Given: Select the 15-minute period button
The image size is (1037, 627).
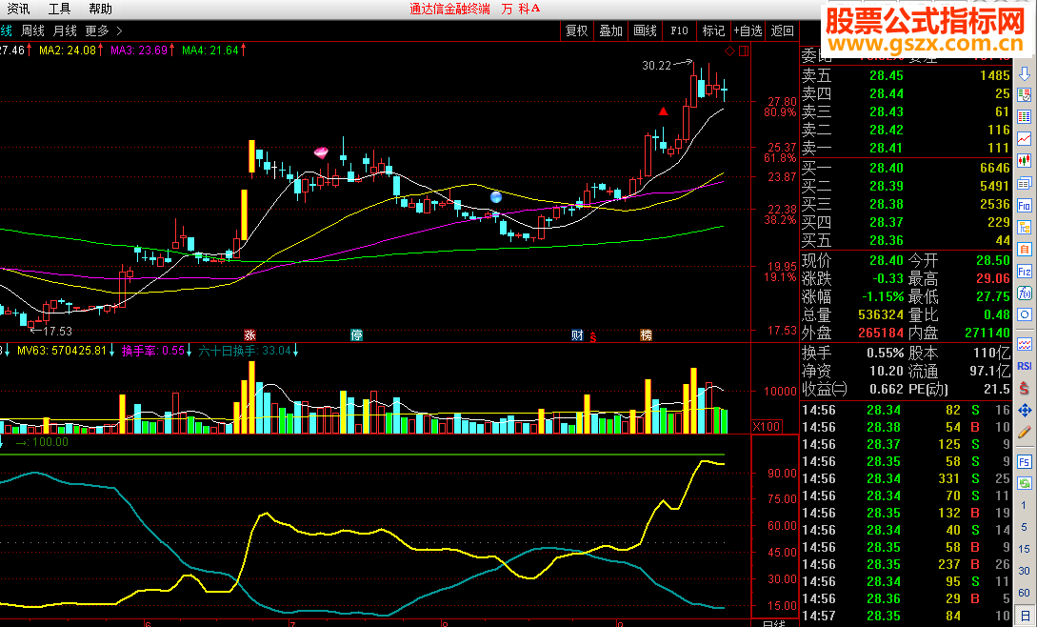Looking at the screenshot, I should click(x=1025, y=549).
